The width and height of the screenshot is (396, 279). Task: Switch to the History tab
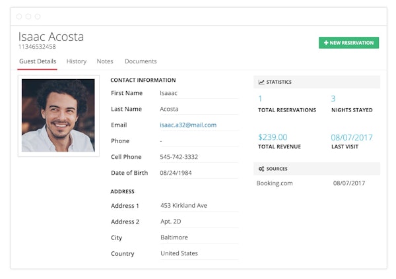(x=77, y=61)
